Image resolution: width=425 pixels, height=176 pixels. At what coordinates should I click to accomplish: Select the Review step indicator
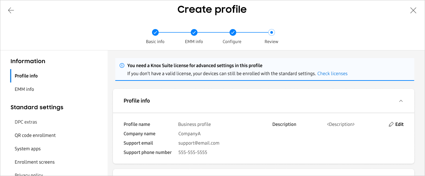(x=272, y=32)
